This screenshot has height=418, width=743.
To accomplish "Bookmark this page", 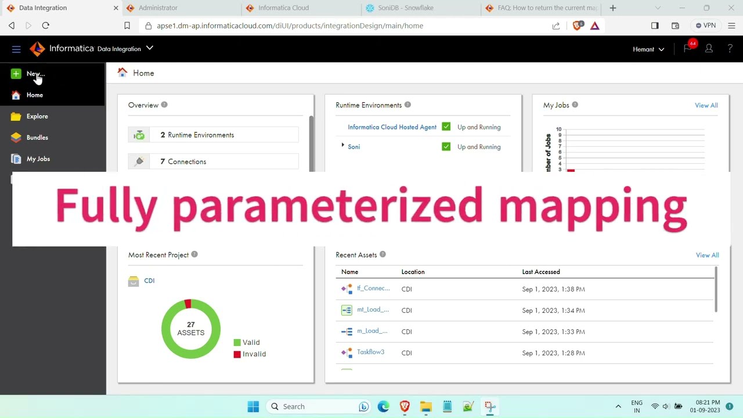I will pyautogui.click(x=127, y=26).
